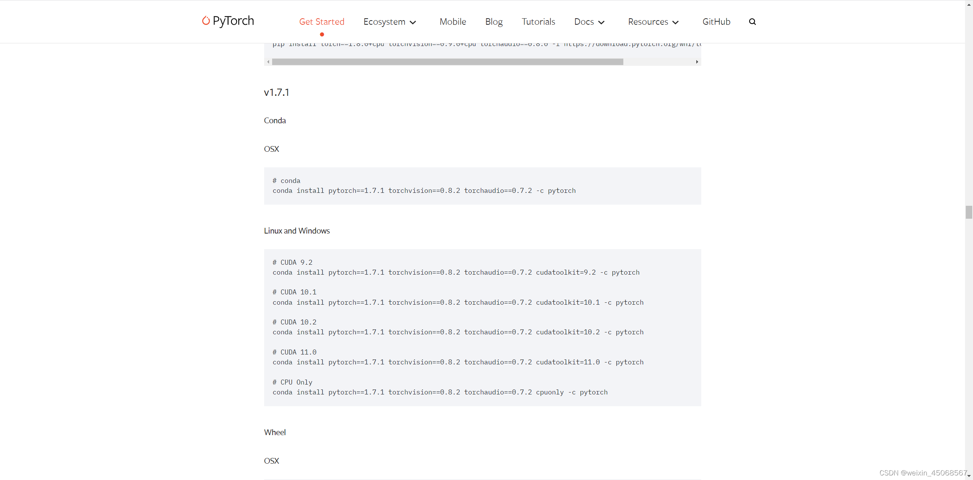973x480 pixels.
Task: Click the vertical scrollbar thumb
Action: click(968, 212)
